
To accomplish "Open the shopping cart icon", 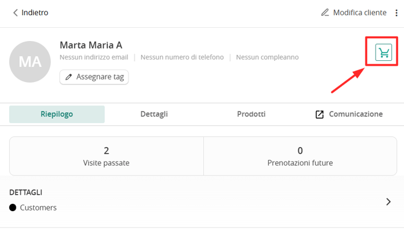I will coord(383,52).
